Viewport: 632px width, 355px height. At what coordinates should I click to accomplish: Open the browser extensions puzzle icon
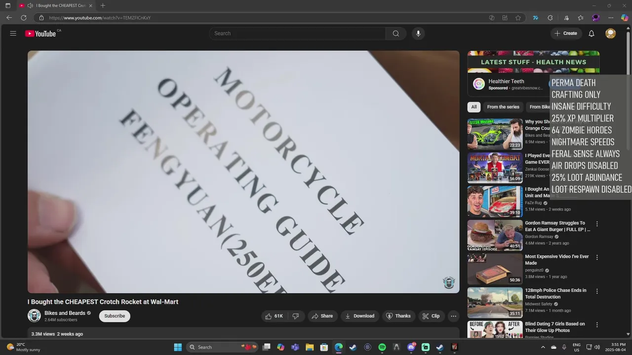click(550, 18)
